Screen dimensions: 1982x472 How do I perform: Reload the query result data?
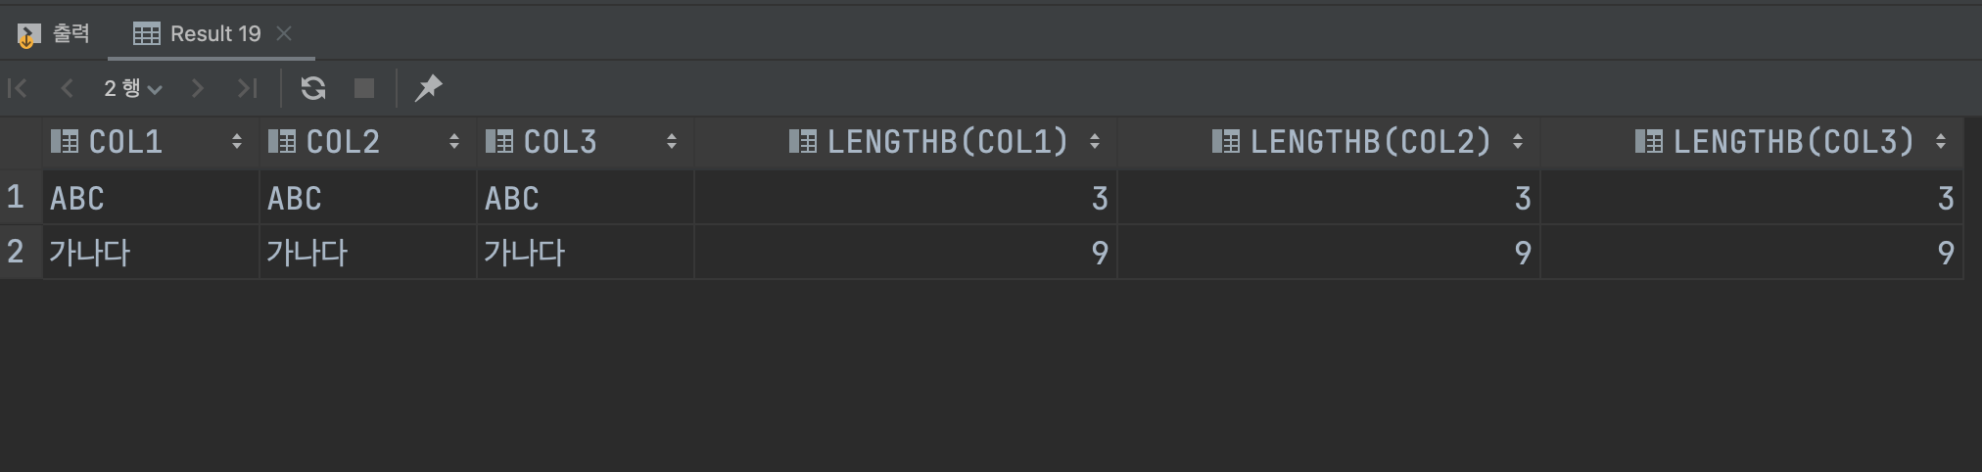pyautogui.click(x=313, y=89)
